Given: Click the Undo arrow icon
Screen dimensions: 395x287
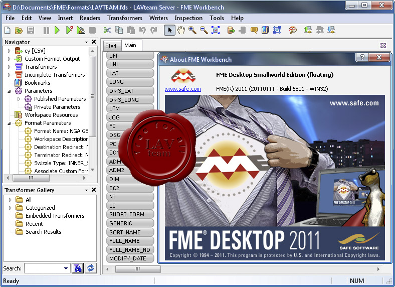Looking at the screenshot, I should [142, 30].
